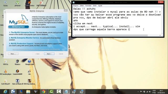This screenshot has height=94, width=168.
Task: Launch Internet Explorer from the taskbar
Action: (5, 92)
